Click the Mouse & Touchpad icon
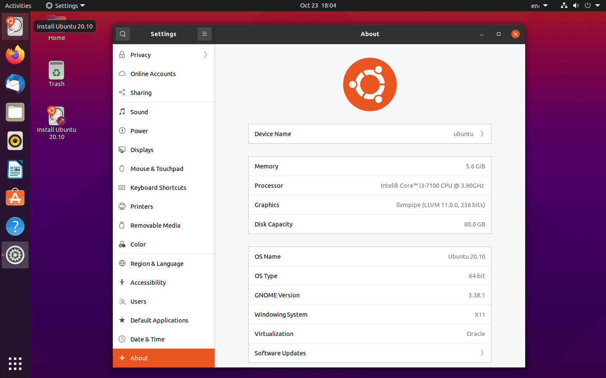 [122, 168]
